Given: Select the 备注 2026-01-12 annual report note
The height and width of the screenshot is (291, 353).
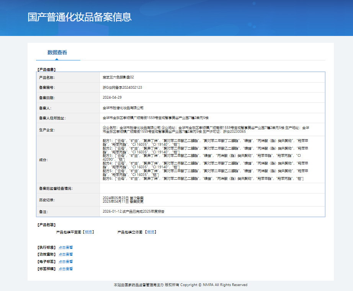Looking at the screenshot, I should (x=134, y=211).
